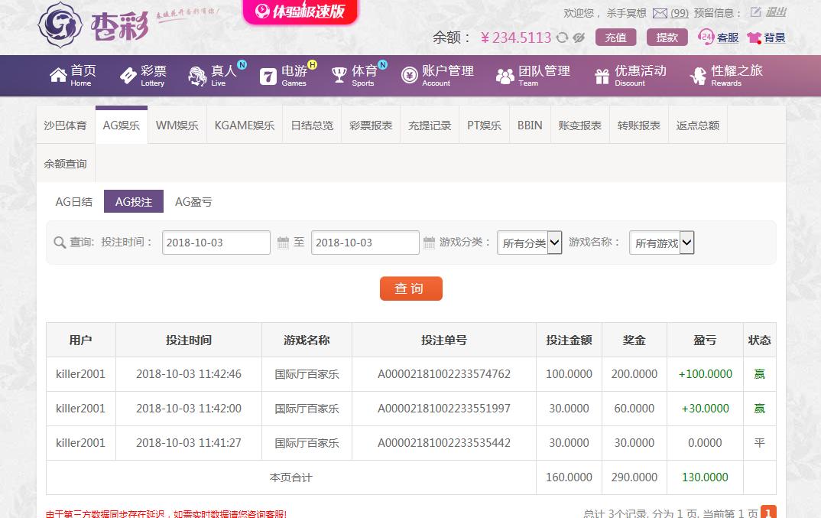Click the Live dealer icon
This screenshot has width=821, height=518.
197,76
